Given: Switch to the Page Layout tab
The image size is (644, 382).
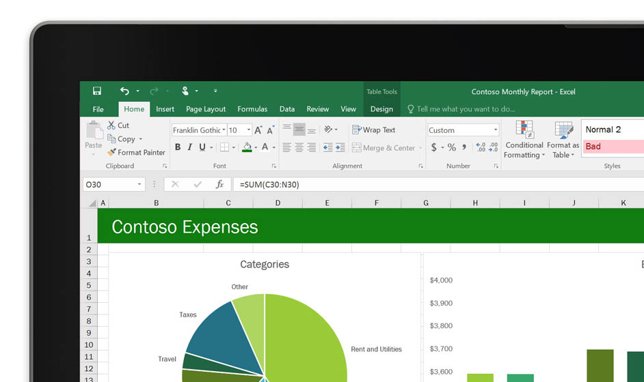Looking at the screenshot, I should (206, 109).
